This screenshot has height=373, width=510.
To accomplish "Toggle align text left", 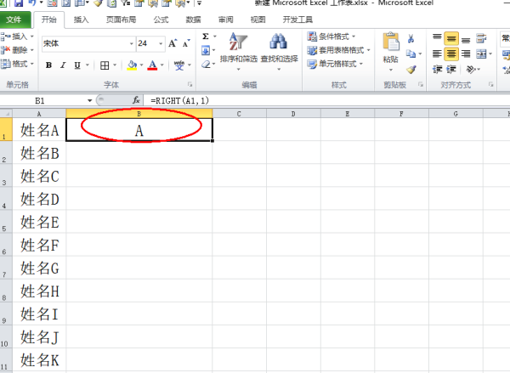I will click(x=437, y=54).
